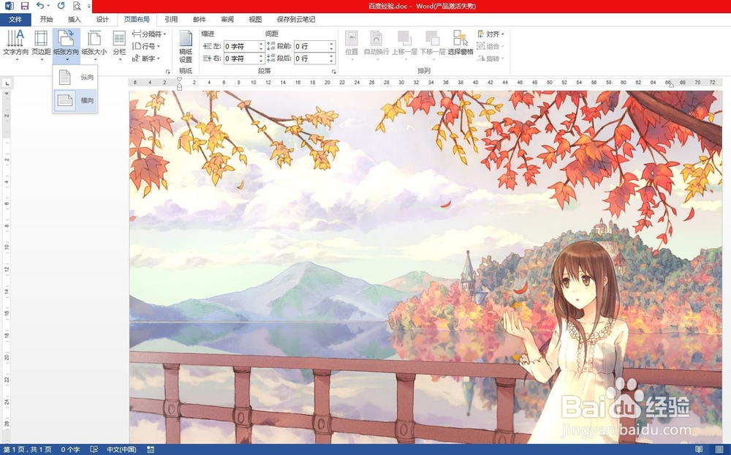
Task: Open the undo history dropdown arrow
Action: pyautogui.click(x=48, y=6)
